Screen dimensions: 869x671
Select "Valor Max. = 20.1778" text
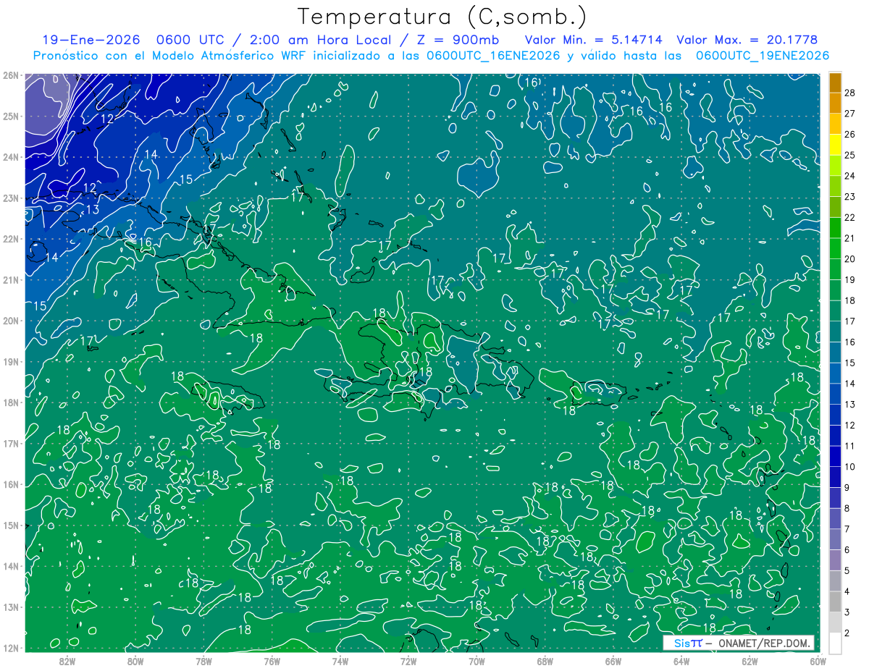pos(747,40)
